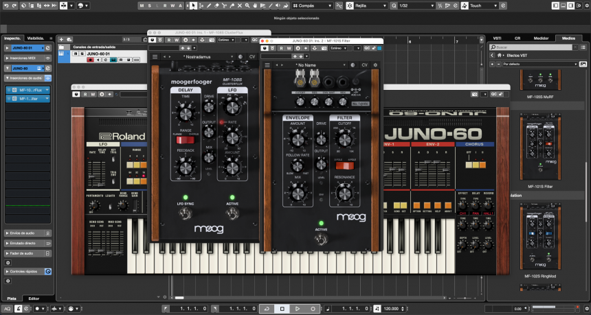Screen dimensions: 591x315
Task: Click the Write W button on ClusterFlux window
Action: (177, 40)
